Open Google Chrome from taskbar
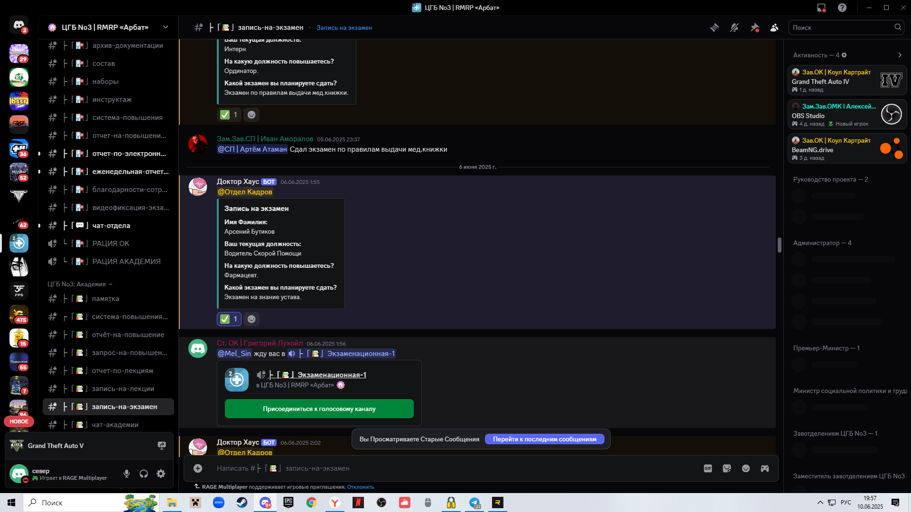 (x=312, y=503)
